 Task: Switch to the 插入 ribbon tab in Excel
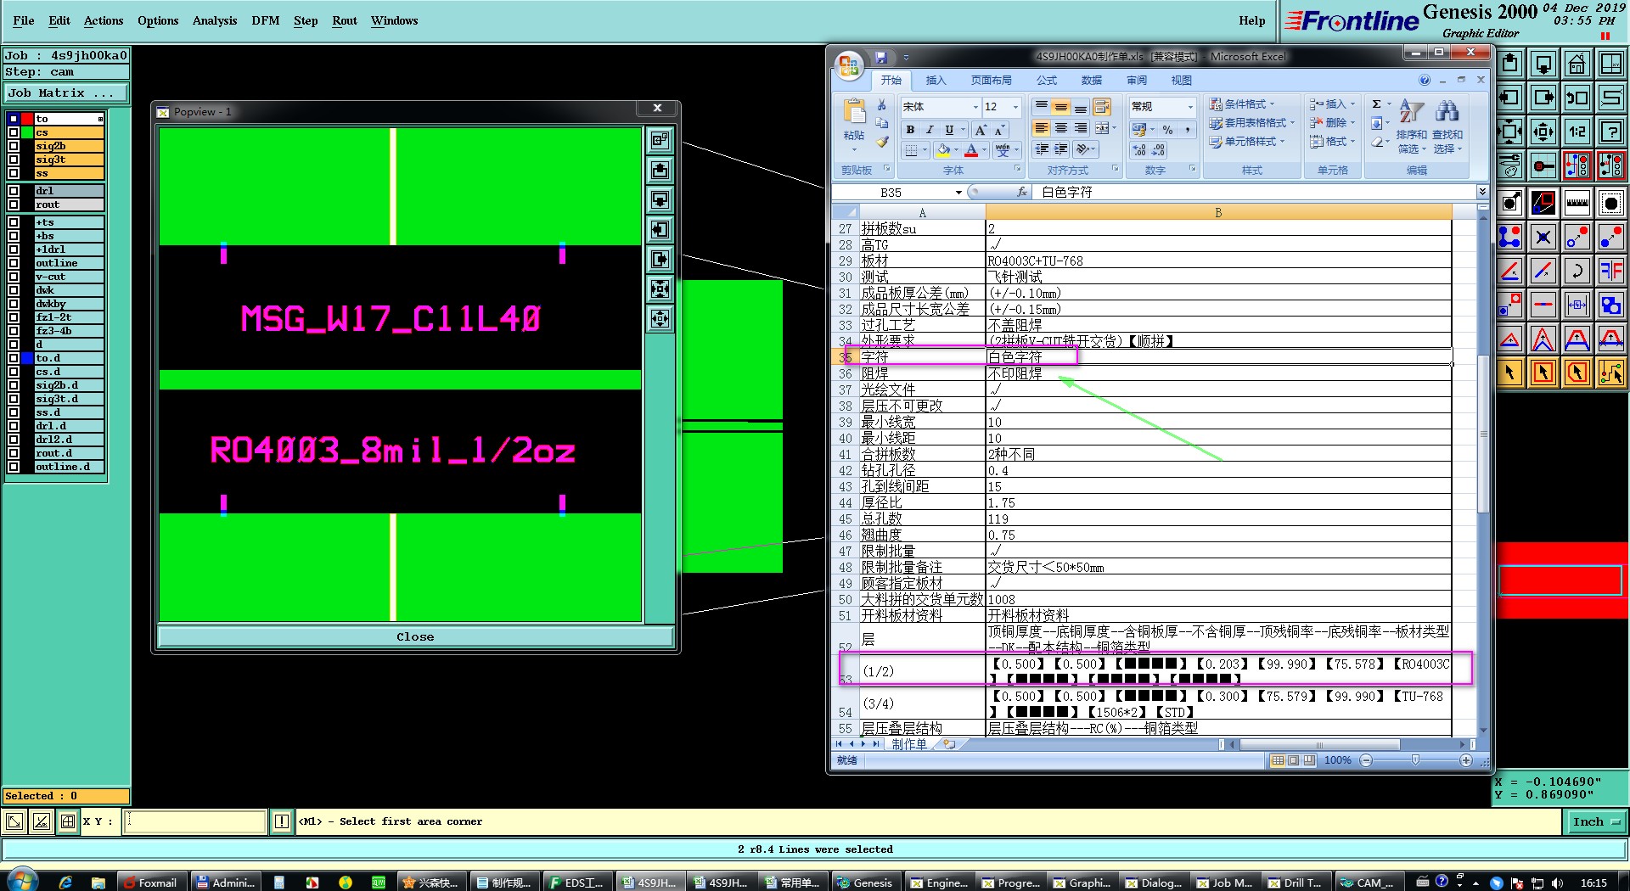coord(936,81)
